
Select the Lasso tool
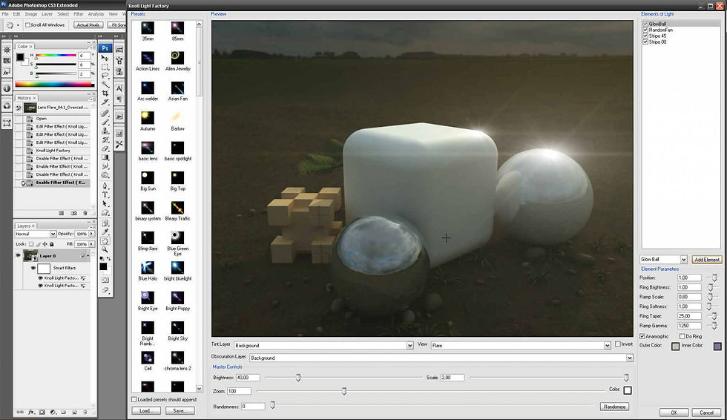[x=105, y=76]
